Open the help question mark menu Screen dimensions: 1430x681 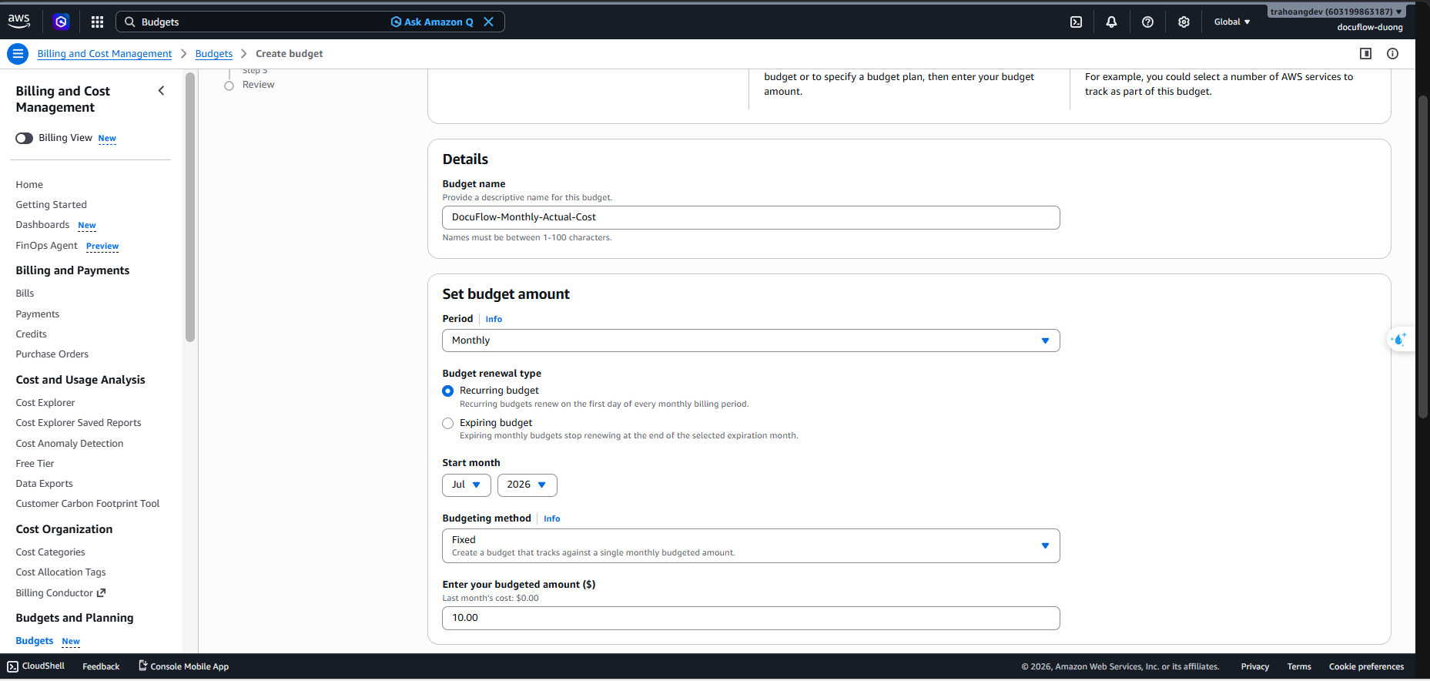(1147, 22)
